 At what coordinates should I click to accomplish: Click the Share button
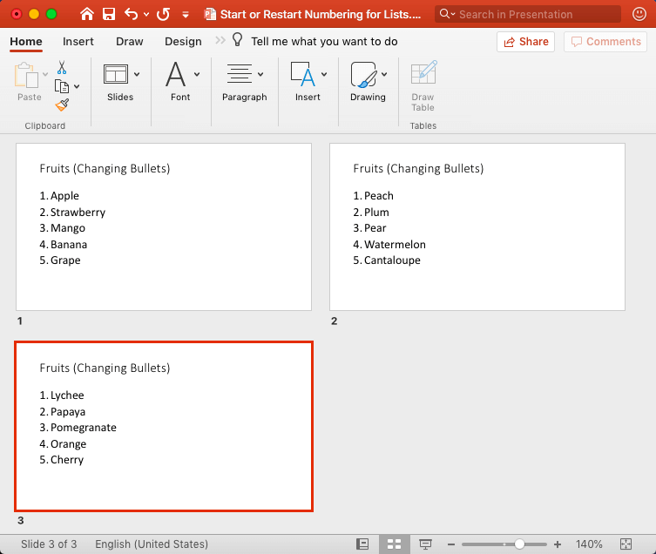tap(525, 42)
